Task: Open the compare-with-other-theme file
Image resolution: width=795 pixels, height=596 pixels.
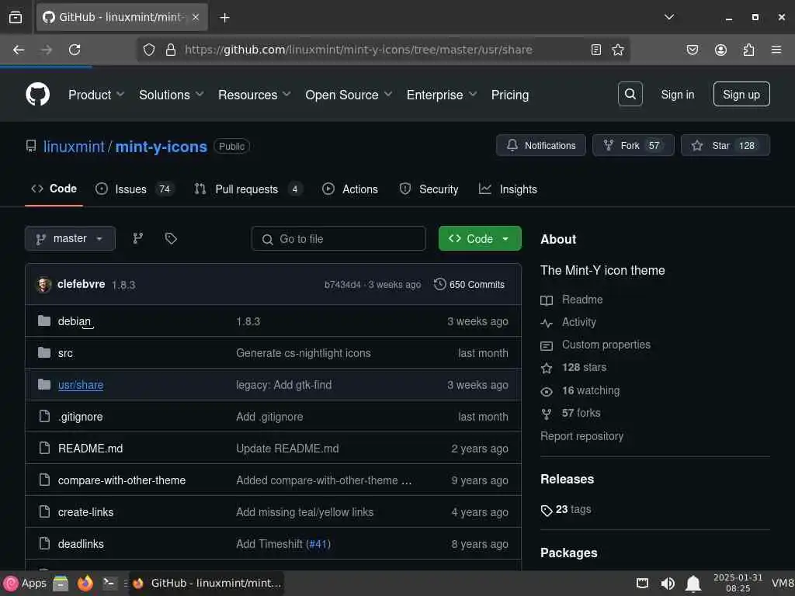Action: point(122,480)
